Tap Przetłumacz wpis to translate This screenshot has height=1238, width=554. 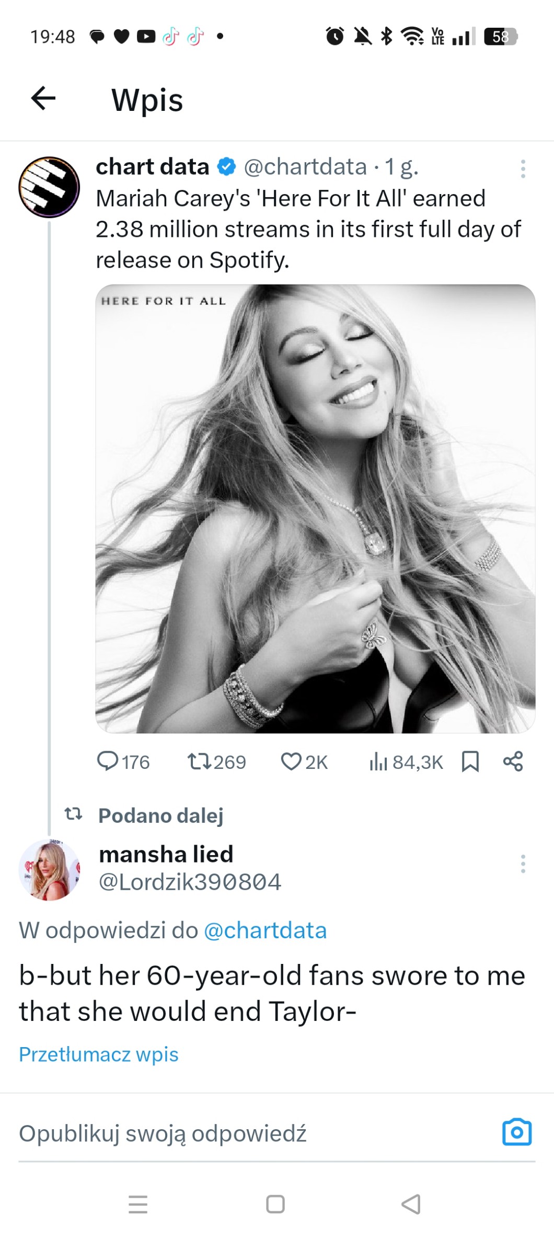(99, 1054)
